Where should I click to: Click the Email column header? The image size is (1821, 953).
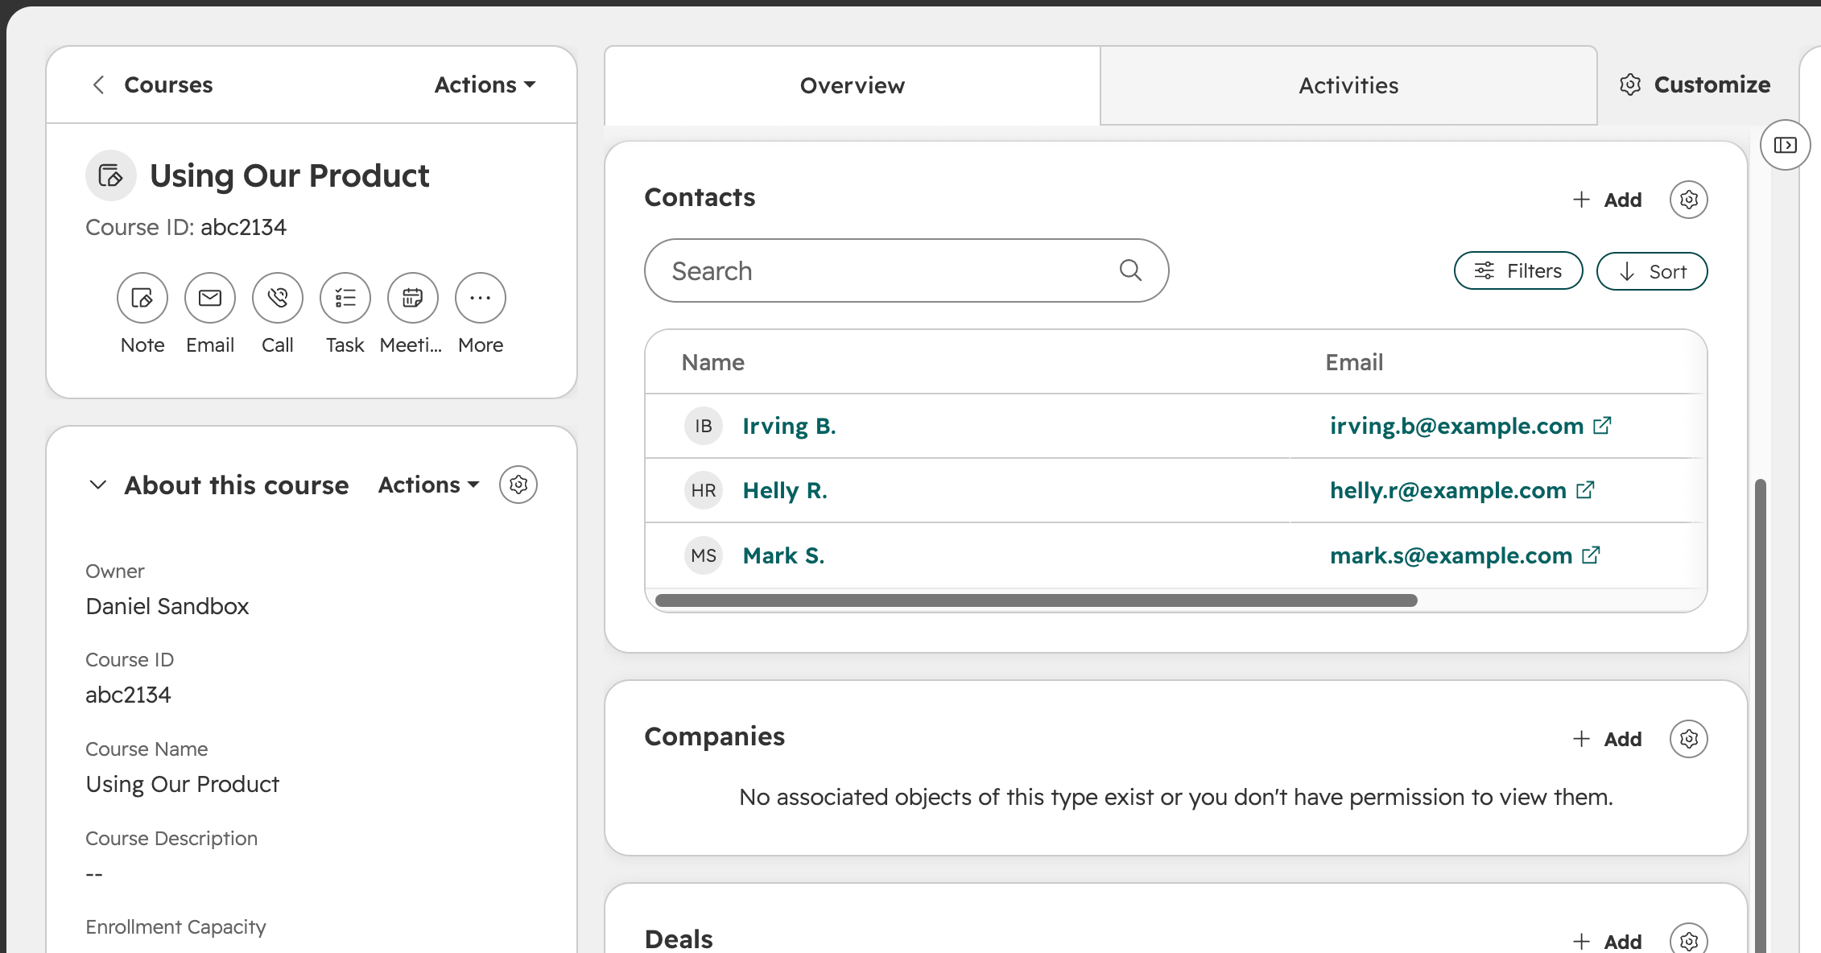click(1354, 362)
